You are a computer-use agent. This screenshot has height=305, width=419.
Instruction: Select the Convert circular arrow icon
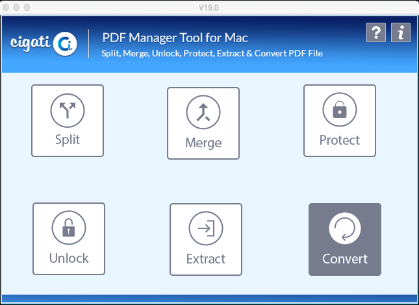point(345,228)
